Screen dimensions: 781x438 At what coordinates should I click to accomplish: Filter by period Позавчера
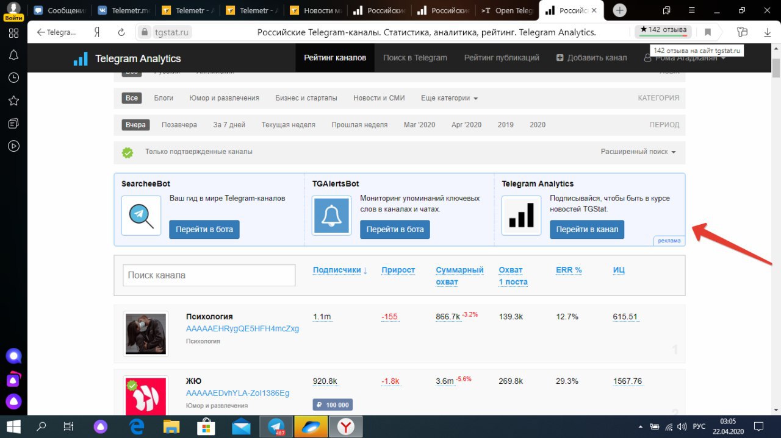(179, 124)
